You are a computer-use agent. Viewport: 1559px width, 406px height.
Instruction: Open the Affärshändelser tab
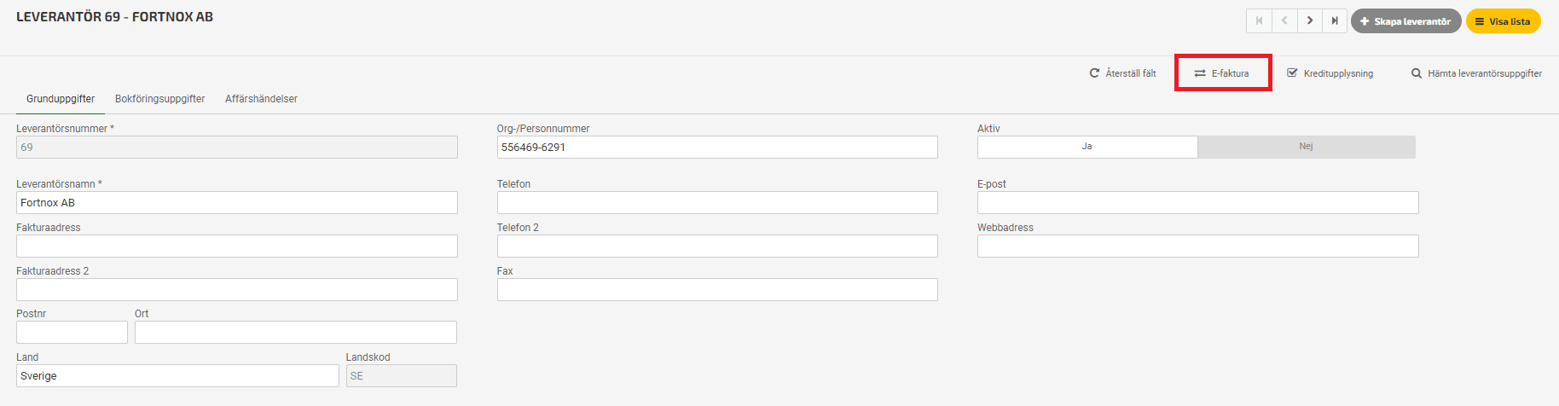pos(261,99)
